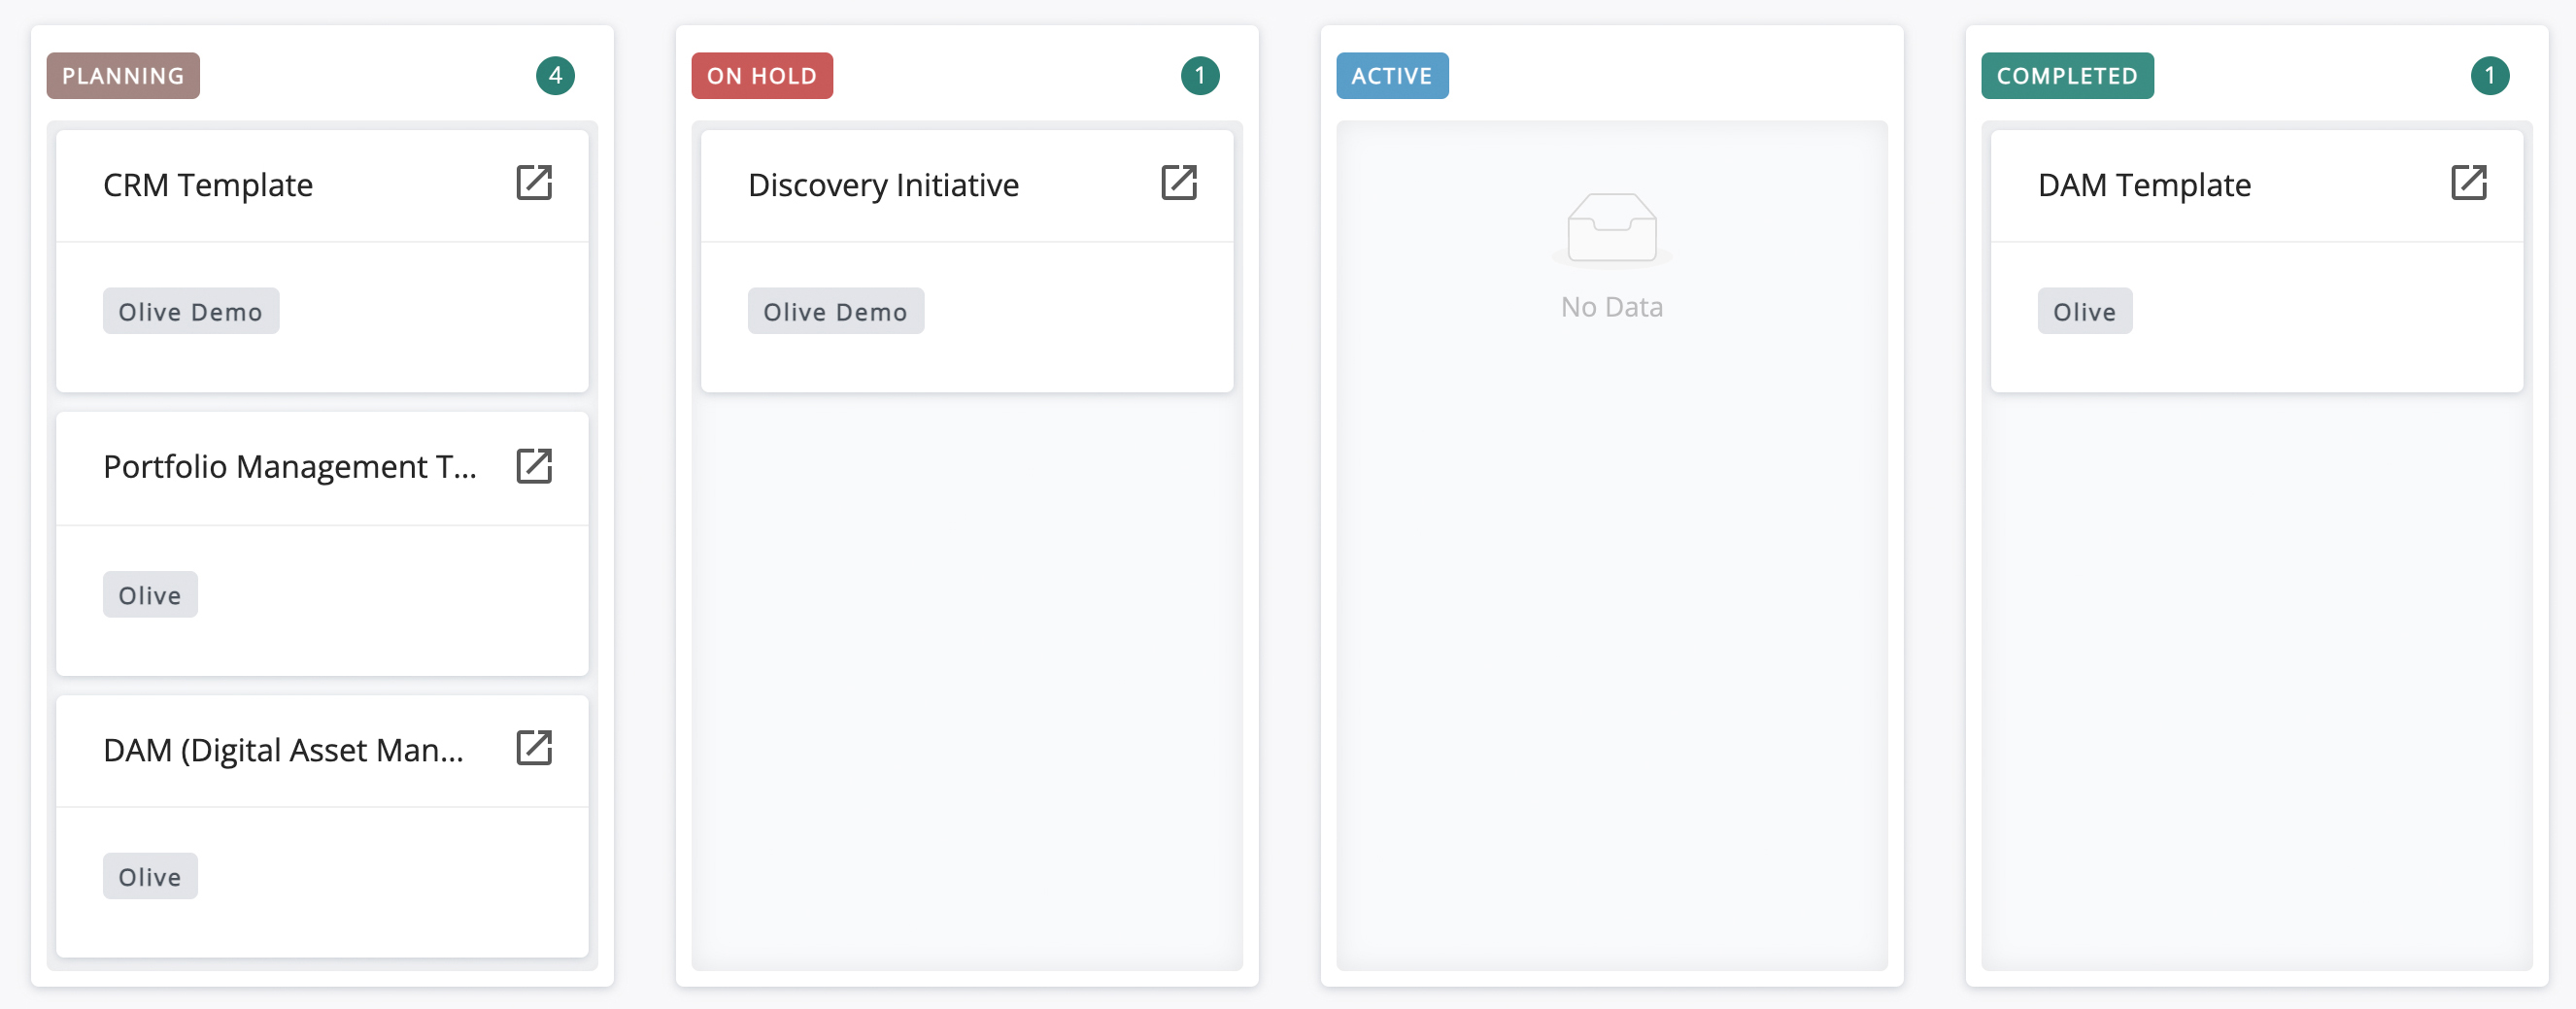Select the CRM Template card title
2576x1009 pixels.
[x=208, y=185]
